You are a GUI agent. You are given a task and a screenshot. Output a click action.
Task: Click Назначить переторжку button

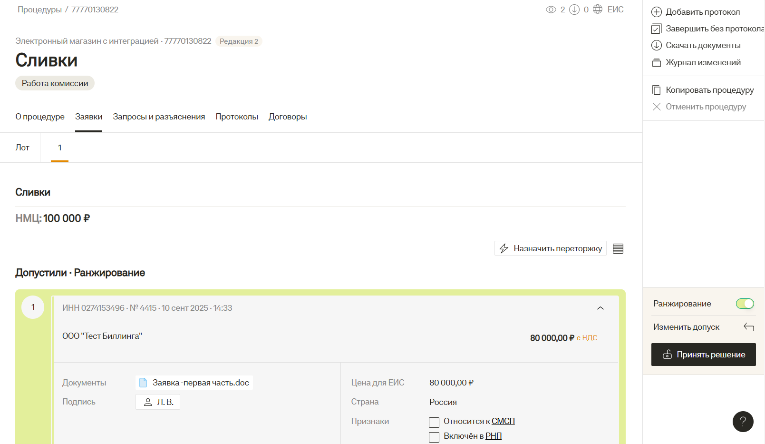pos(550,248)
